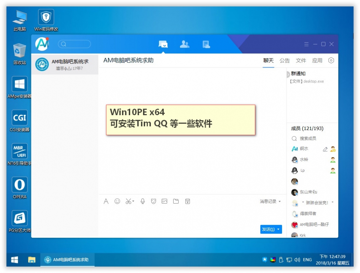The image size is (360, 273).
Task: Open the AMpe安装器 desktop icon
Action: 19,88
